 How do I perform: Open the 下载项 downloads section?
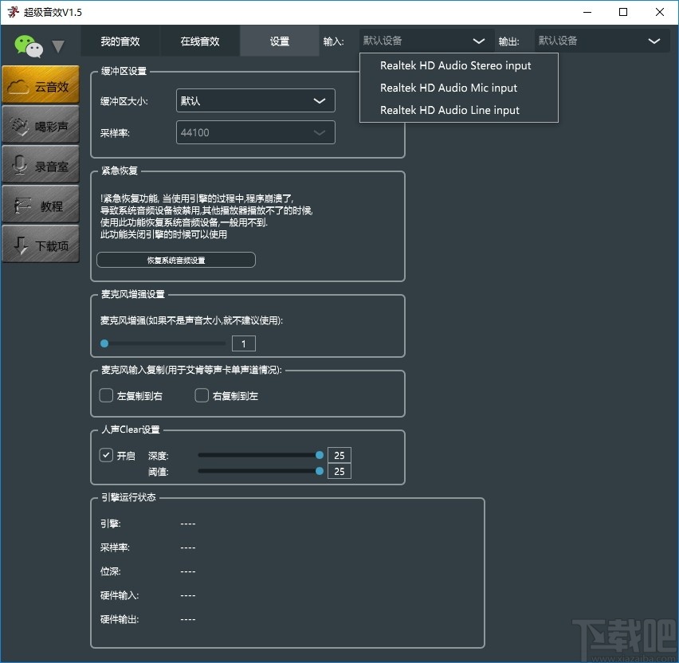click(x=40, y=244)
